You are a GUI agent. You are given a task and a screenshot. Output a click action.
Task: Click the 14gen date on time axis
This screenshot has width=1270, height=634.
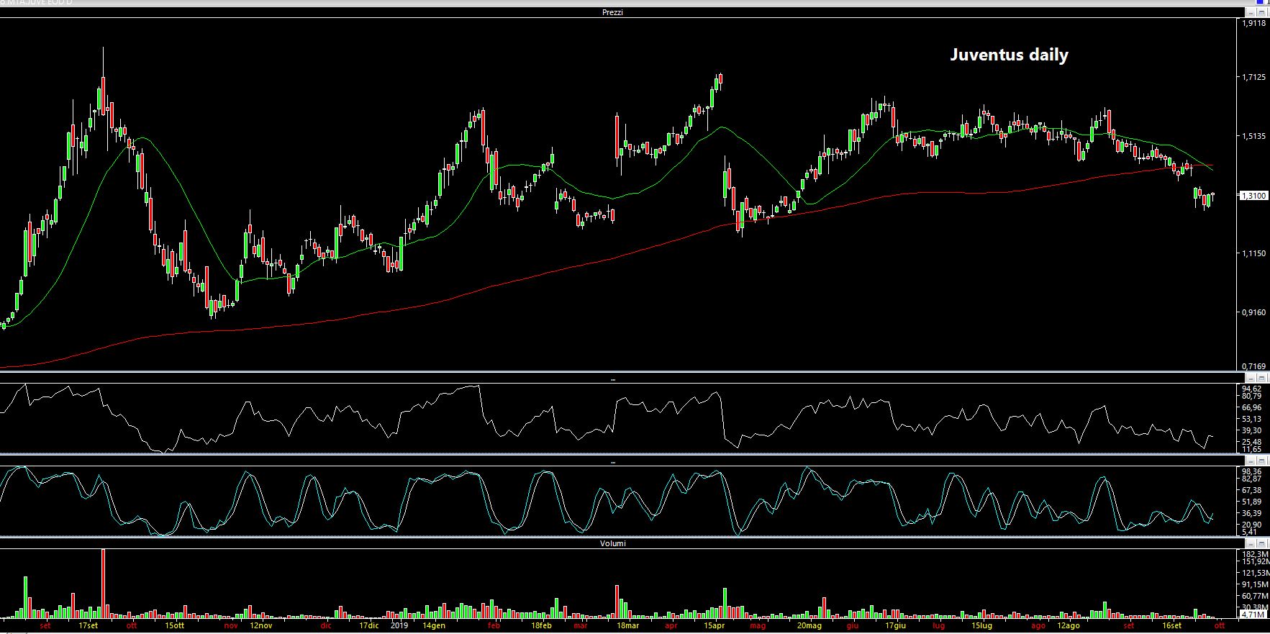pyautogui.click(x=434, y=625)
